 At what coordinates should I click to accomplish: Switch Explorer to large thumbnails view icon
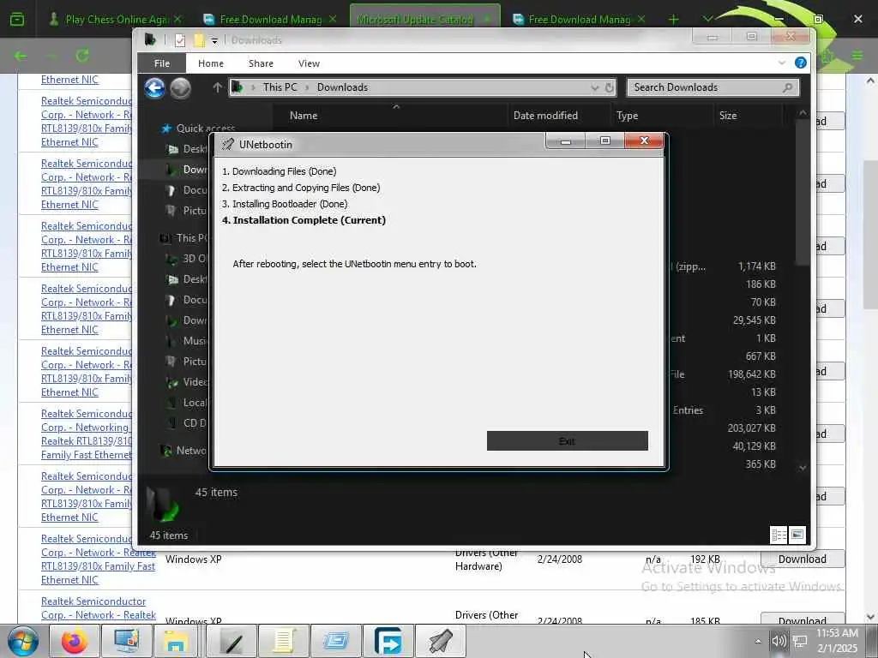tap(797, 535)
